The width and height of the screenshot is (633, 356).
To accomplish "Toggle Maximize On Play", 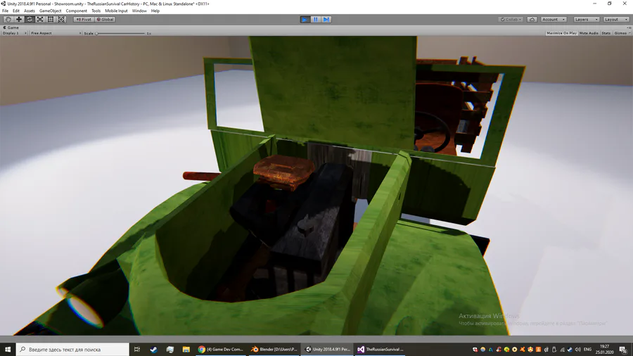I will pos(561,33).
